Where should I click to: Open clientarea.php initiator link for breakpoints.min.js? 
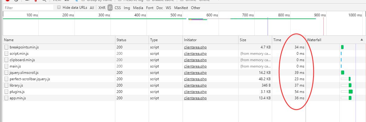(195, 47)
